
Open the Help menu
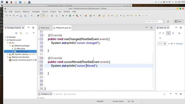tap(74, 12)
